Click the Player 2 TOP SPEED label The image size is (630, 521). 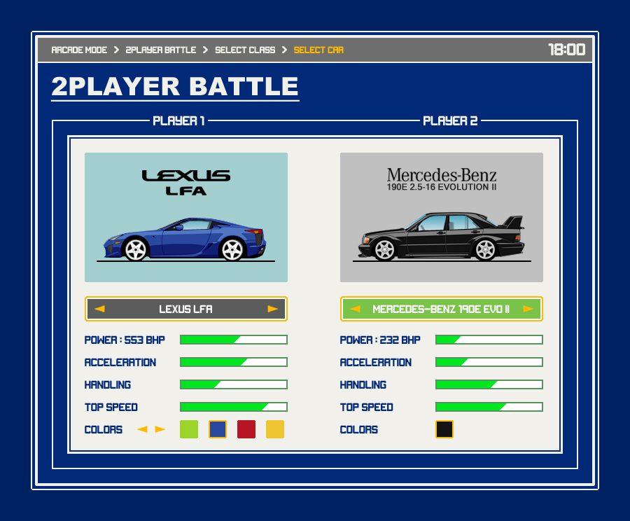point(366,408)
